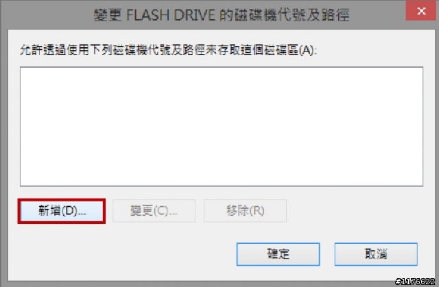Add a drive letter via the red-outlined button

point(62,211)
